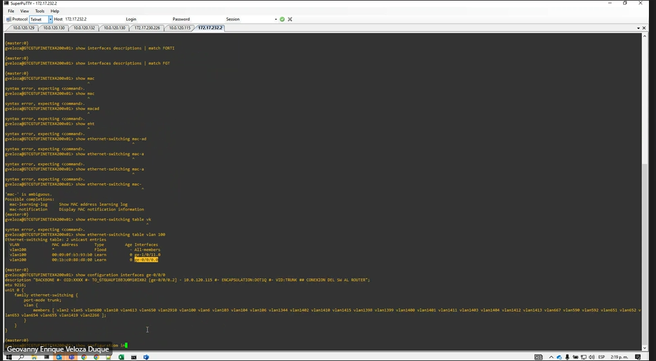Open the Tools menu
This screenshot has height=361, width=656.
click(39, 11)
